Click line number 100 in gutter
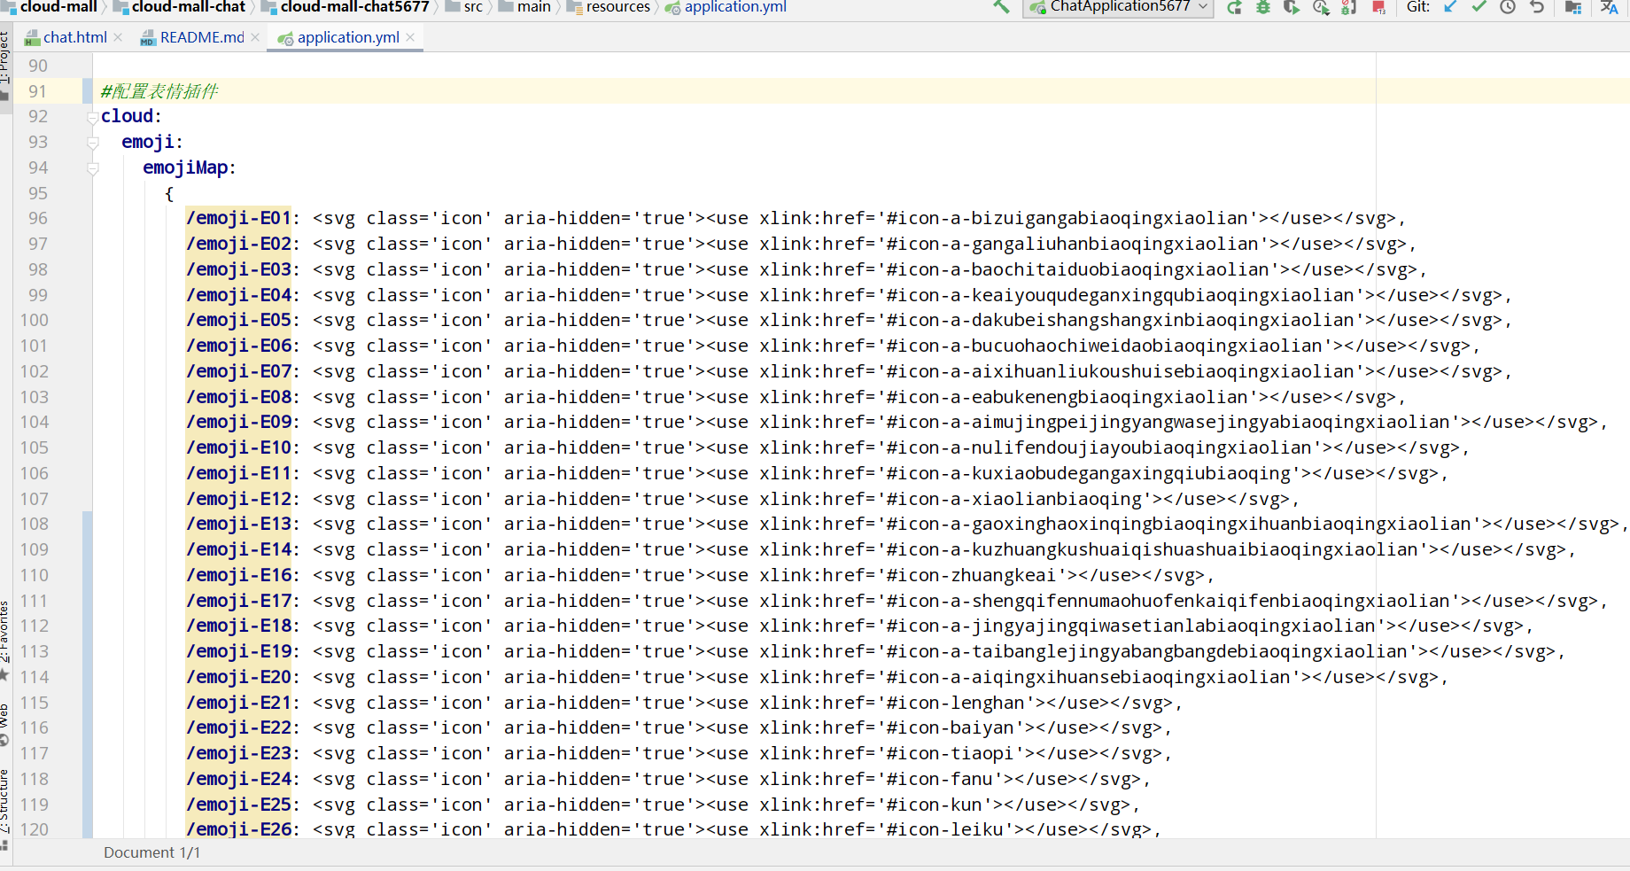 35,320
